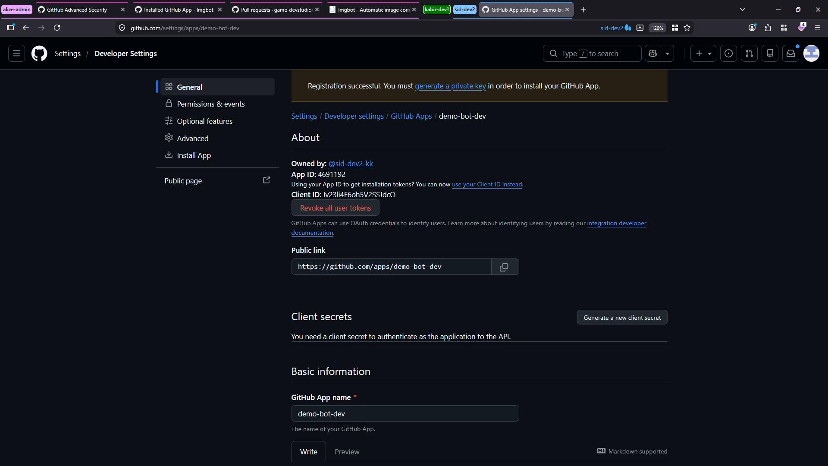Go back with browser back arrow
Screen dimensions: 828x466
(26, 28)
